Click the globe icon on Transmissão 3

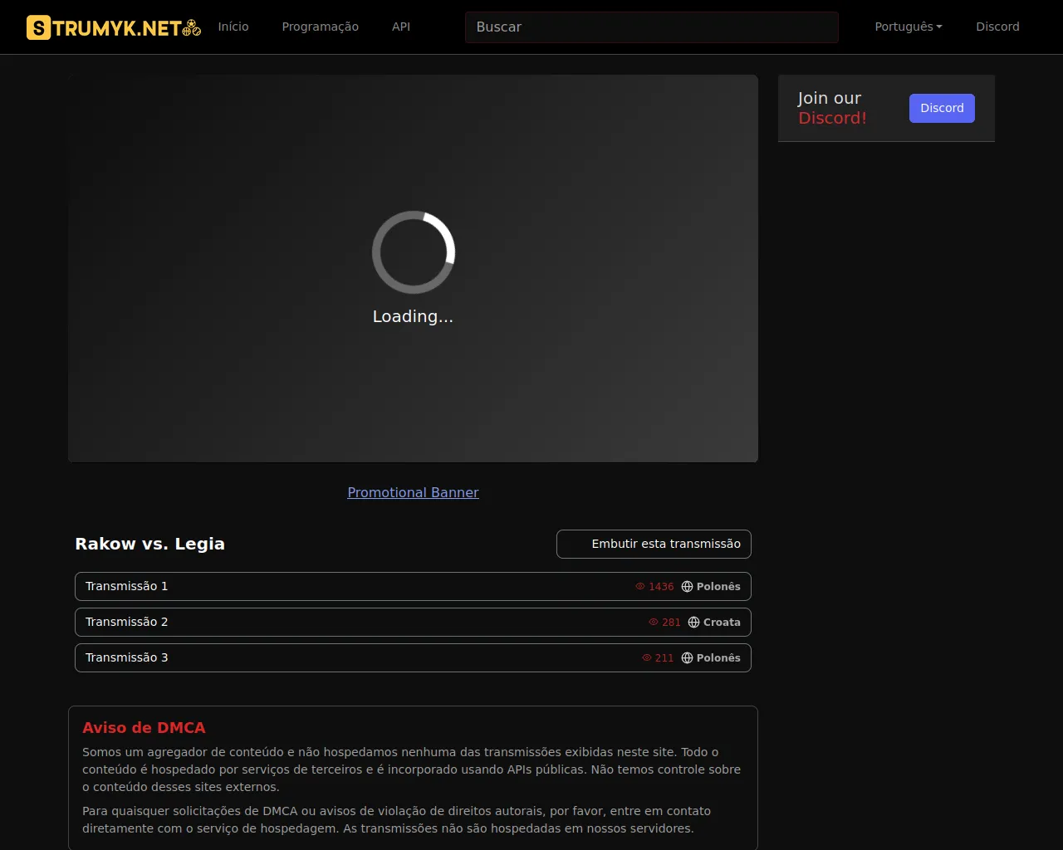point(687,658)
